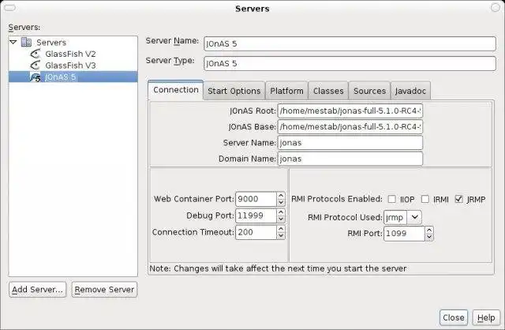Switch to the Connection tab

176,90
